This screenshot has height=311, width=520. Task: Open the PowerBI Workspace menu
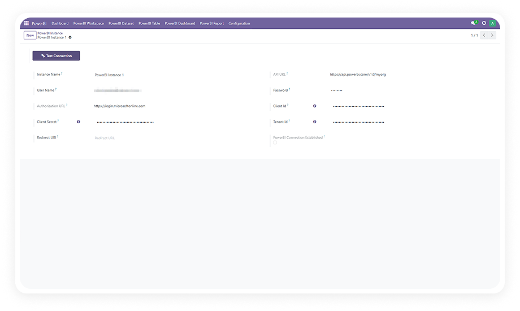coord(89,24)
